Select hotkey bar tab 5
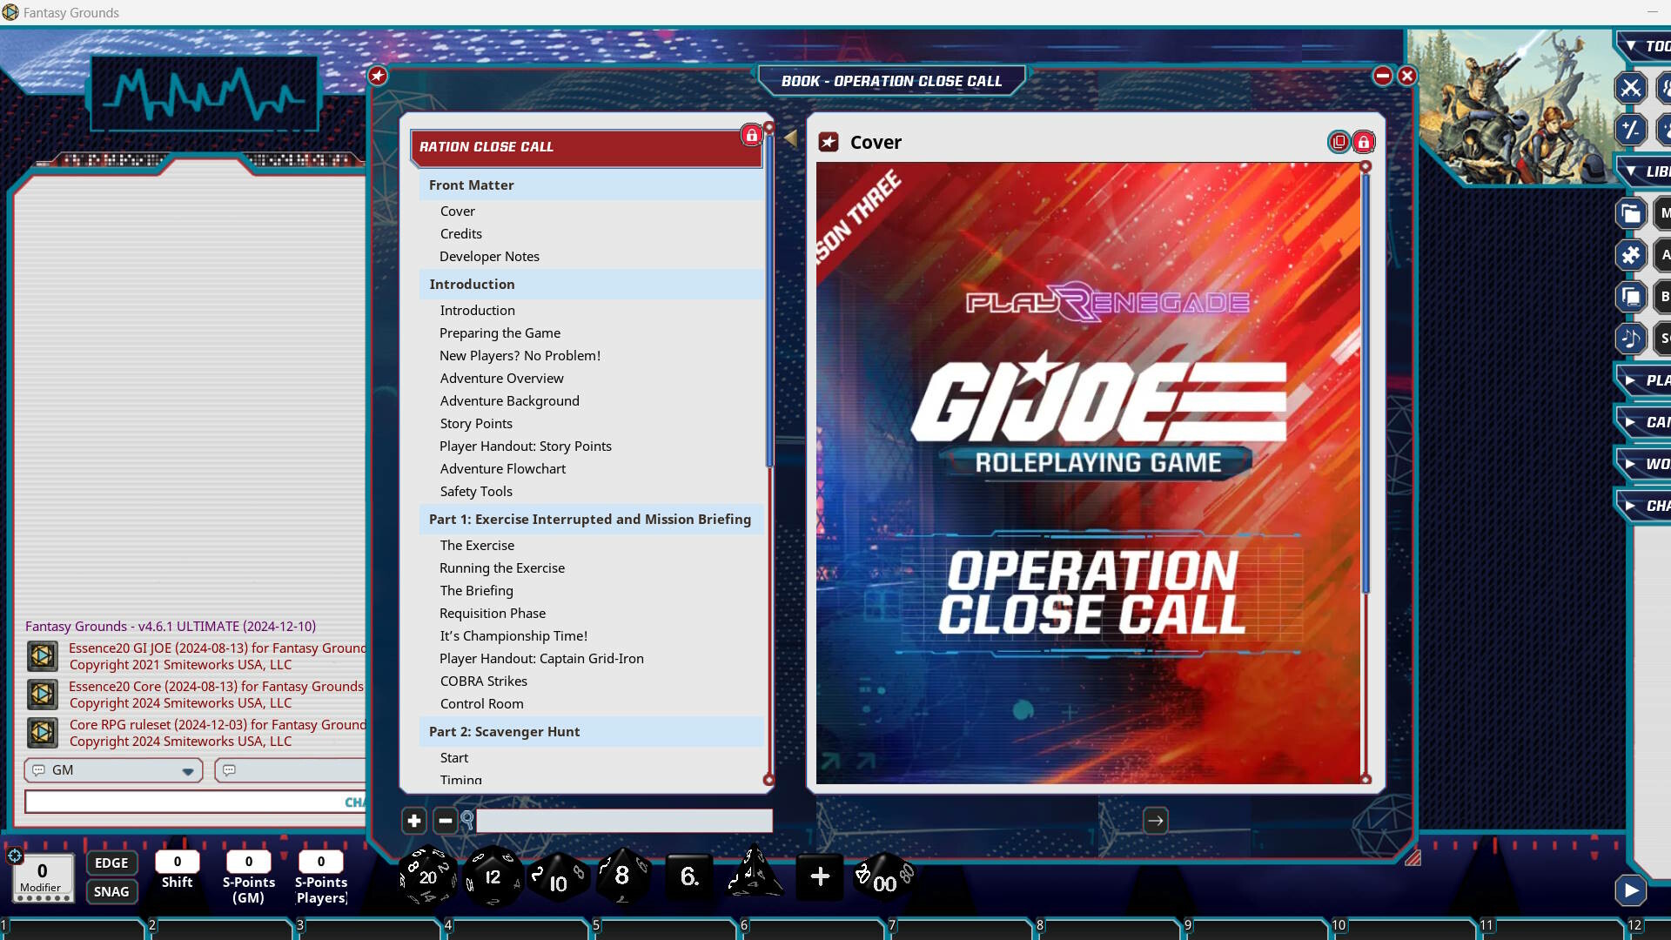The height and width of the screenshot is (940, 1671). [x=596, y=925]
